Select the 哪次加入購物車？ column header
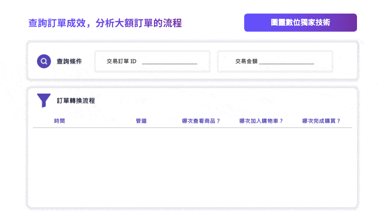 pyautogui.click(x=261, y=121)
